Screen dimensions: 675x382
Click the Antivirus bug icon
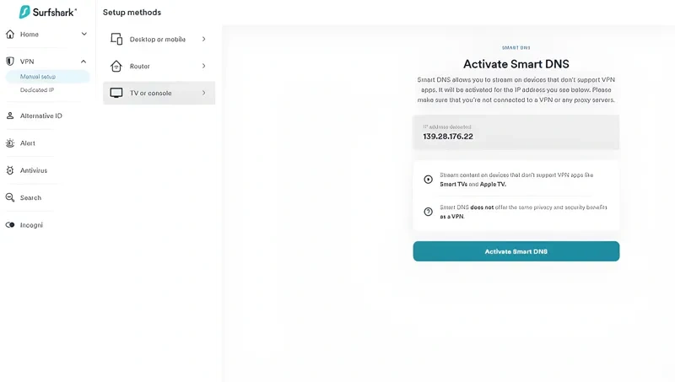(10, 170)
